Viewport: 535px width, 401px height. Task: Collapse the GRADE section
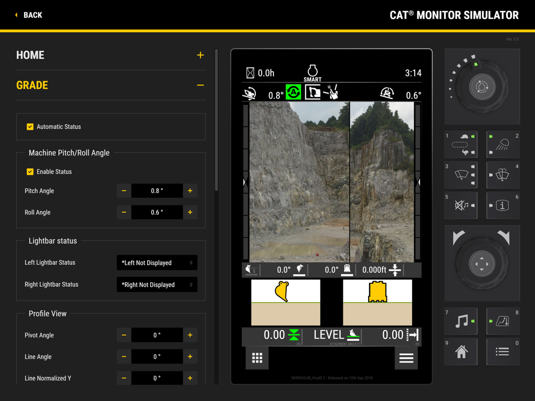coord(200,85)
